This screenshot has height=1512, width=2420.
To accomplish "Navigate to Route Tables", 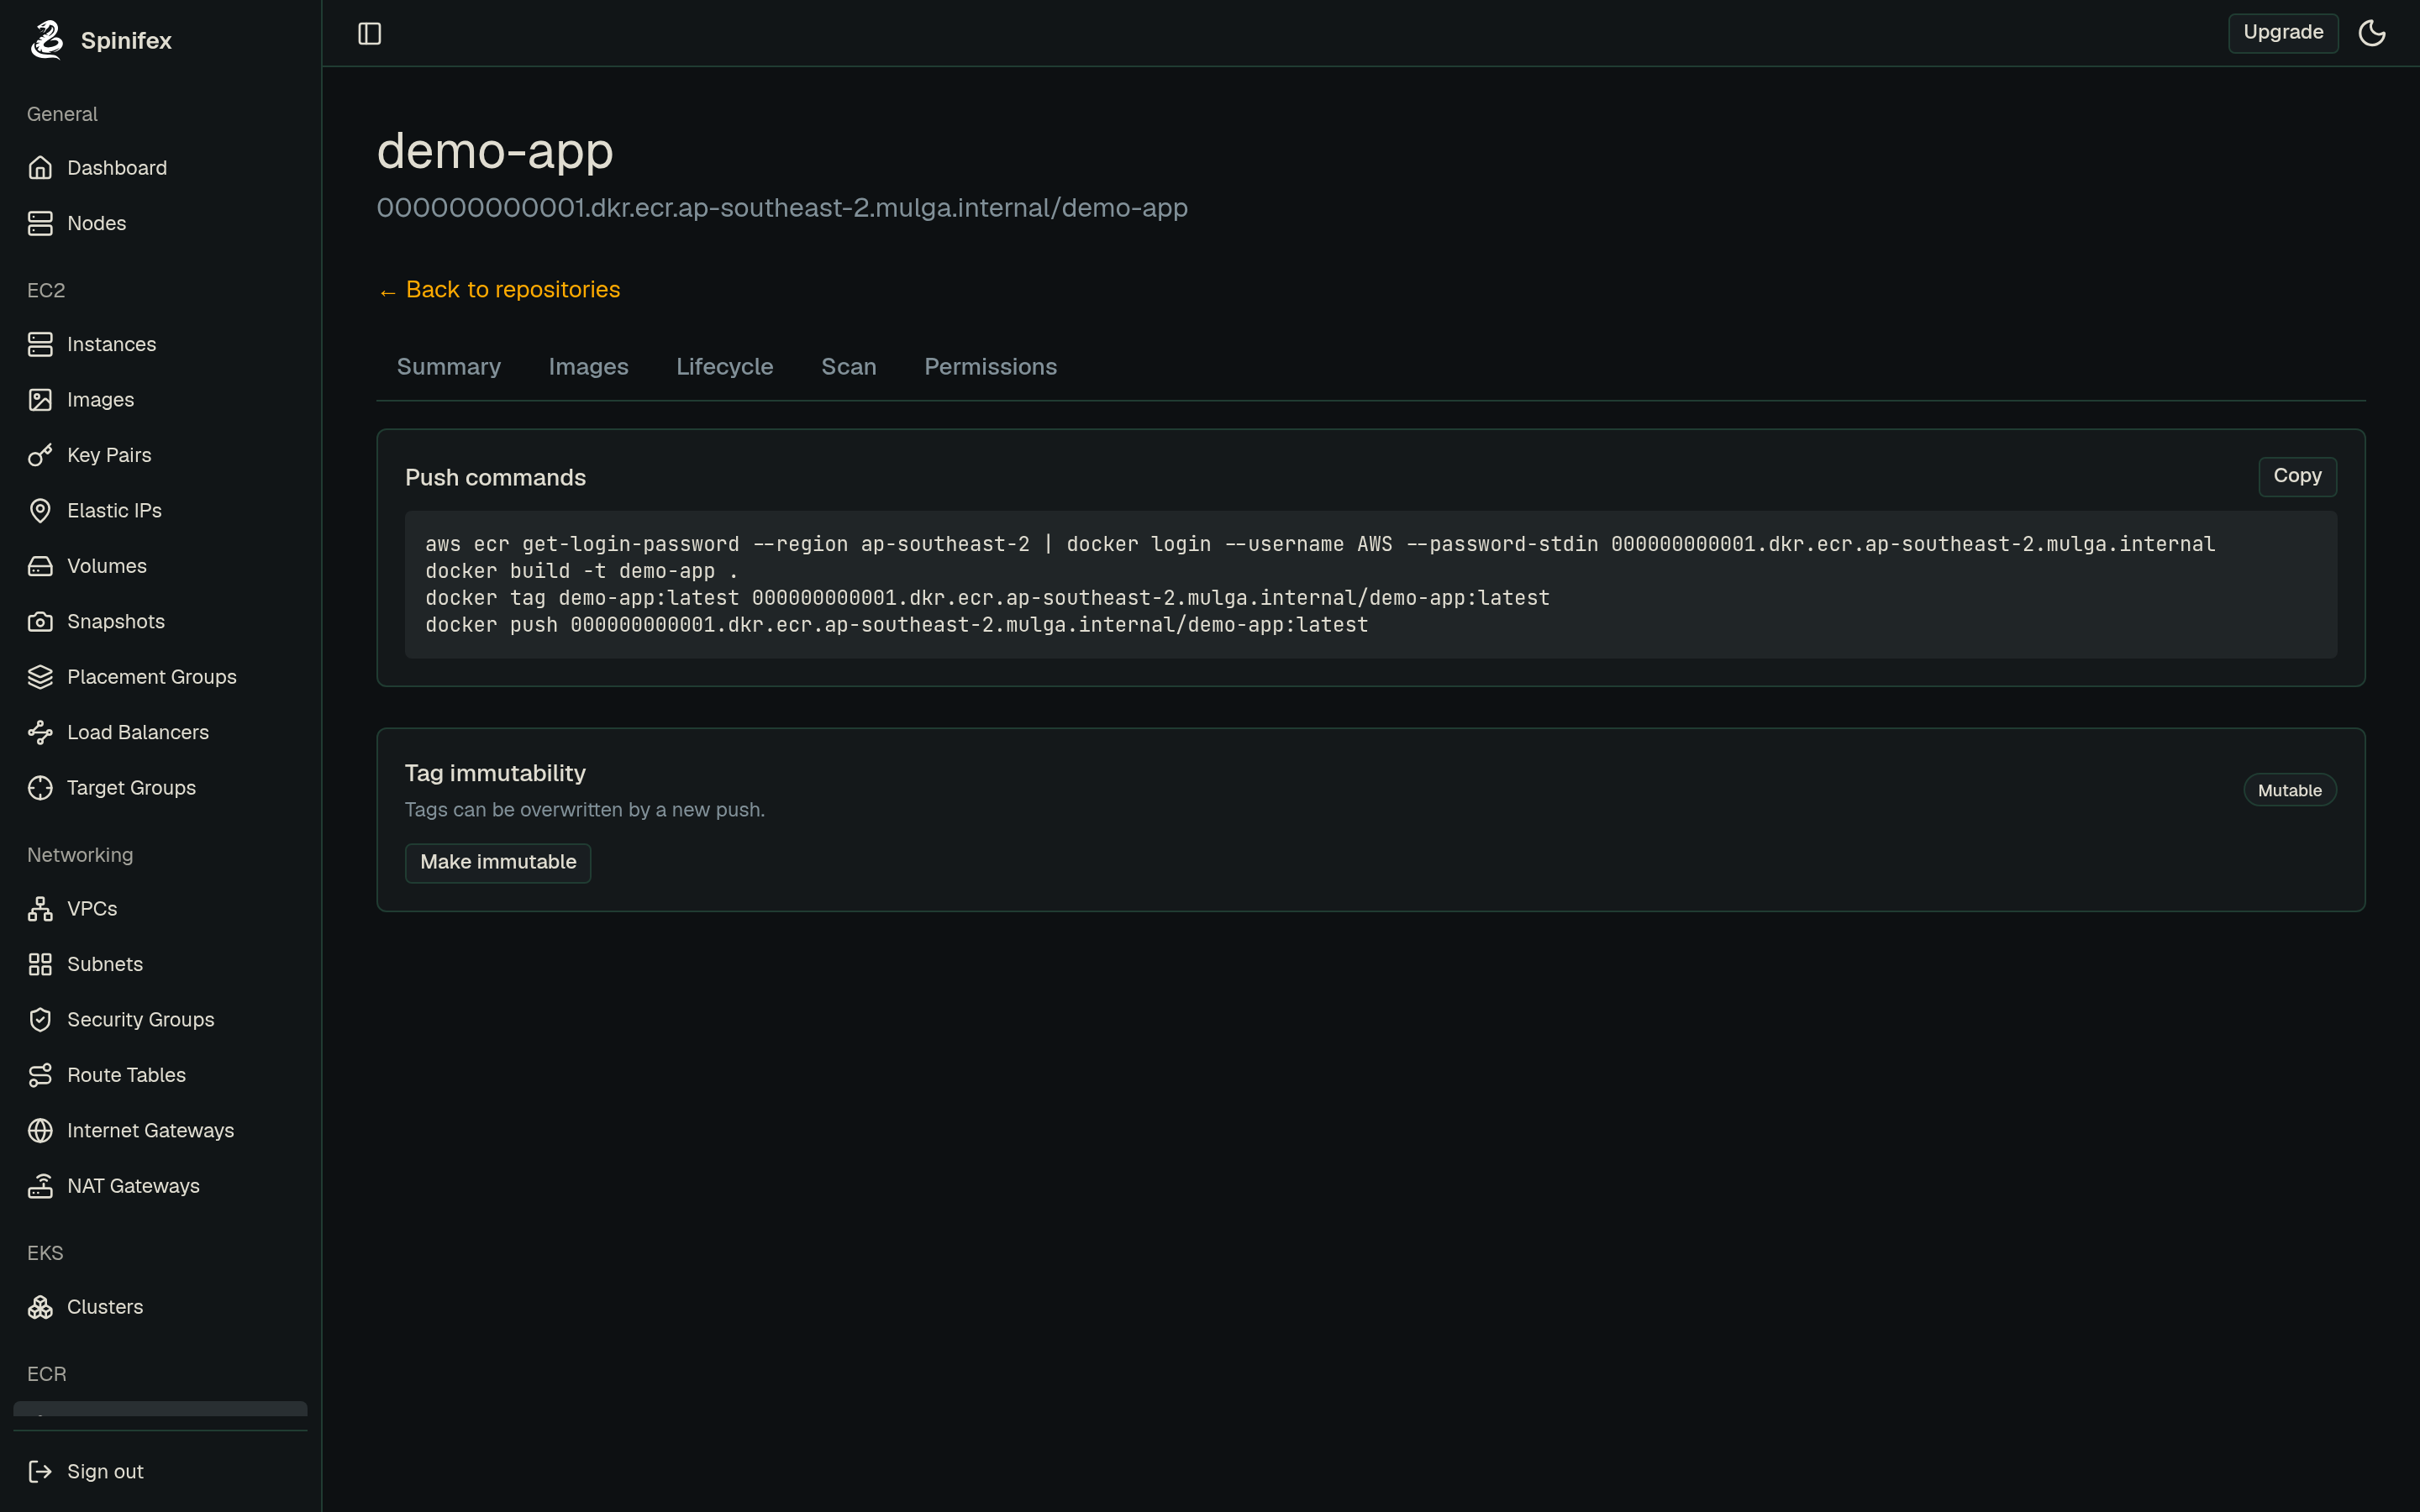I will click(160, 1075).
